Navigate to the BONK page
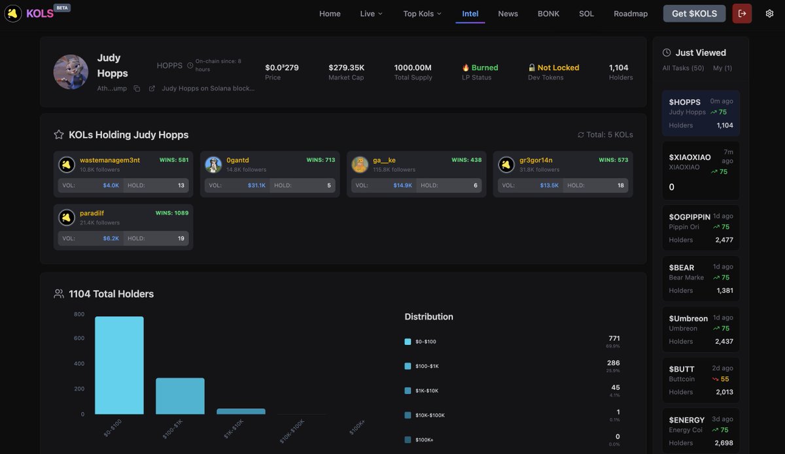785x454 pixels. [548, 14]
